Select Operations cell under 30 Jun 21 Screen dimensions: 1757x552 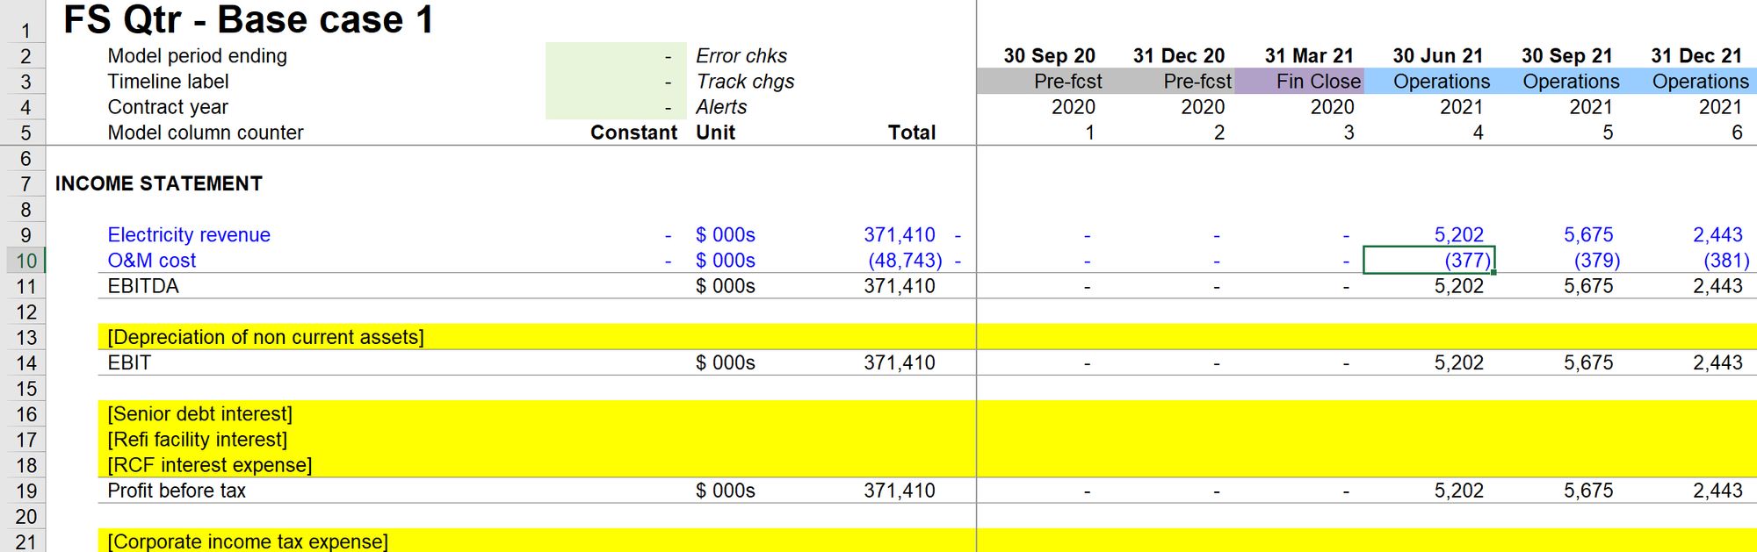click(1428, 82)
